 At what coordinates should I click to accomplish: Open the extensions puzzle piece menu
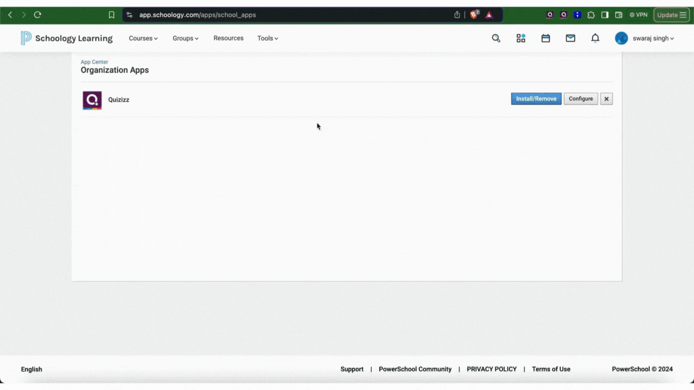[x=591, y=14]
